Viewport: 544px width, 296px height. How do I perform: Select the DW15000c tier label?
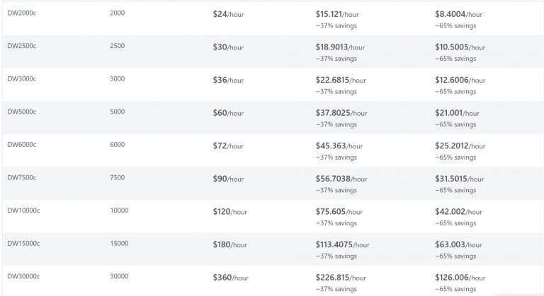coord(23,244)
